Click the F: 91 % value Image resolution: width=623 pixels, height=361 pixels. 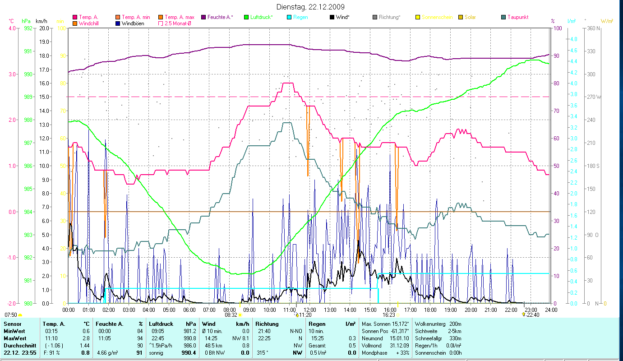pyautogui.click(x=51, y=352)
